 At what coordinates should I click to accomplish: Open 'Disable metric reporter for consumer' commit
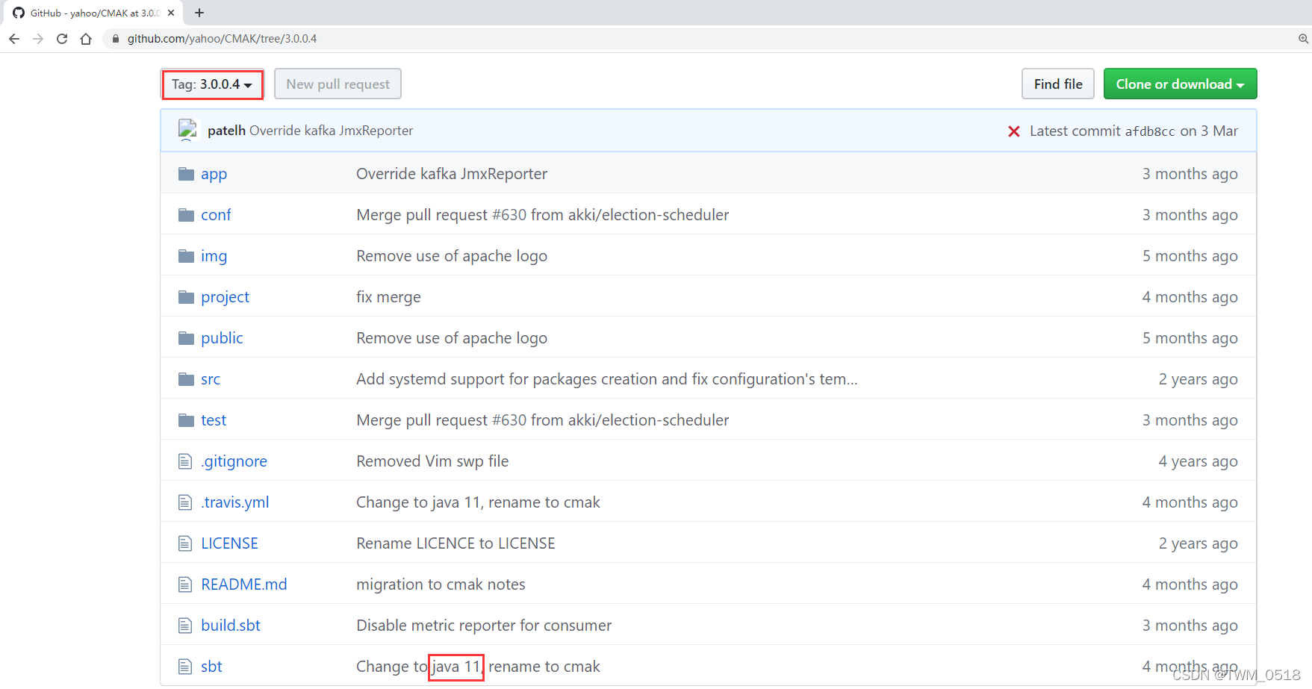(484, 626)
